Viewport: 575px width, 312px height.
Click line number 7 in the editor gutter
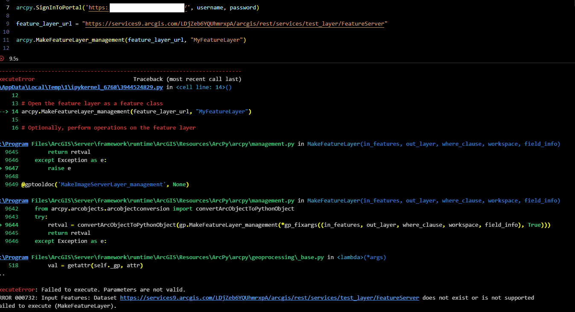[8, 8]
